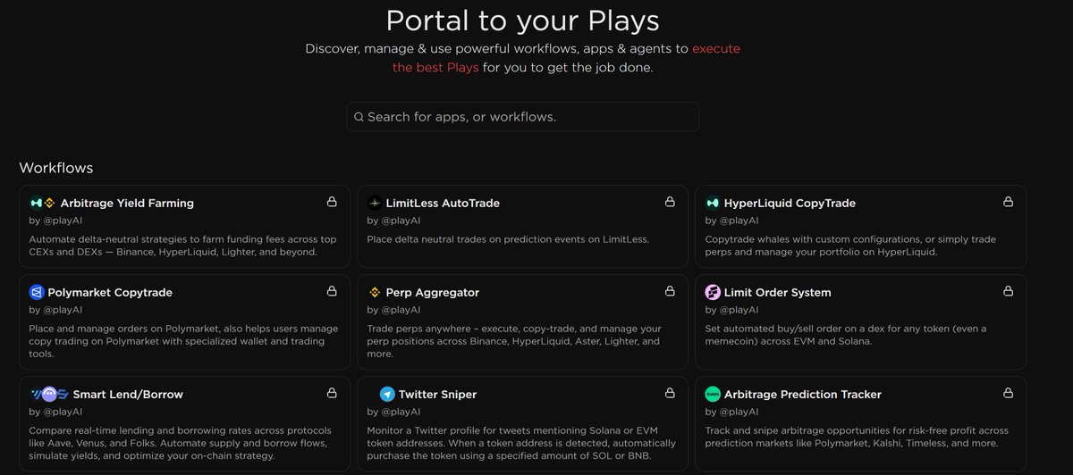The image size is (1073, 475).
Task: Click the Smart Lend/Borrow icon cluster
Action: (x=43, y=394)
